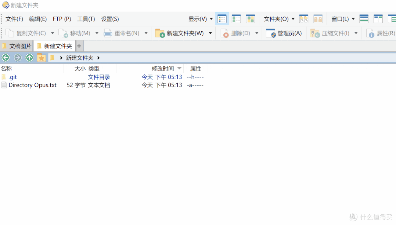Click the New Folder (新建文件夹) toolbar icon
This screenshot has height=225, width=396.
click(160, 33)
